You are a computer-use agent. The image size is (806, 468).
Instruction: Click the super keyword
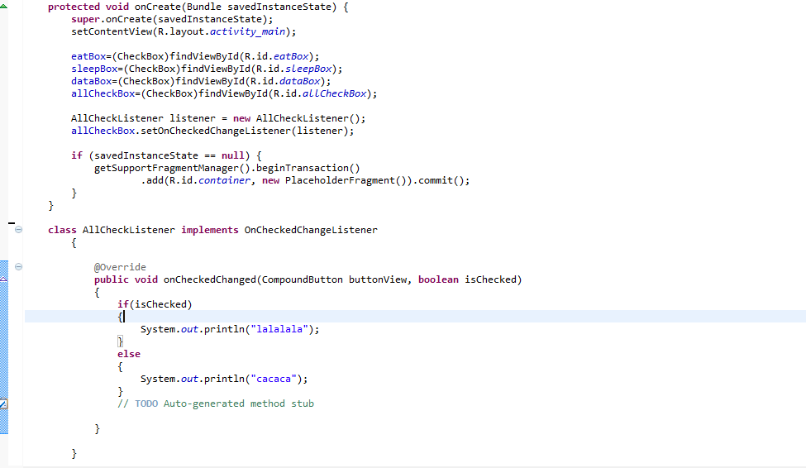[x=85, y=20]
